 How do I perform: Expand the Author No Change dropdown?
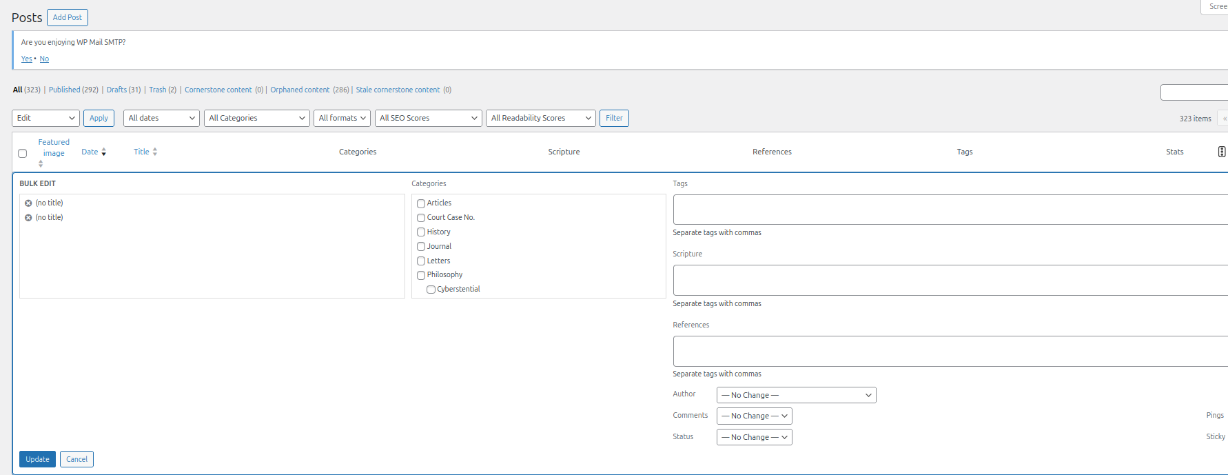coord(796,395)
